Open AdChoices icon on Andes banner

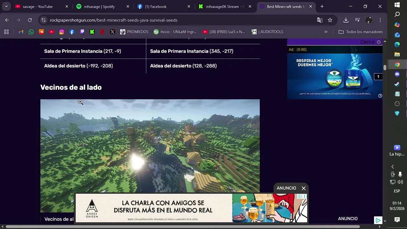(300, 197)
